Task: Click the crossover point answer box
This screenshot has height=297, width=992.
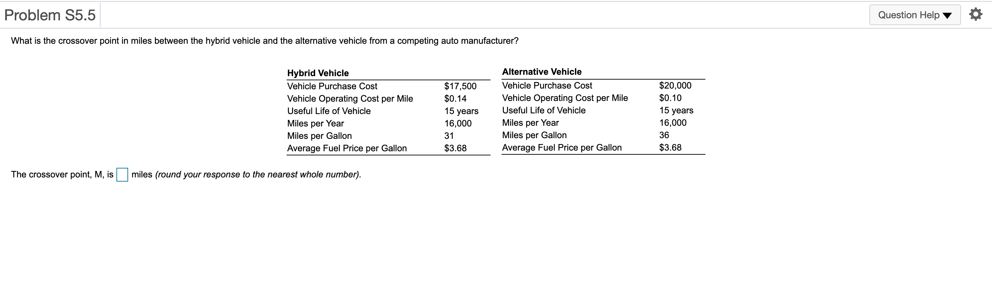Action: [x=122, y=174]
